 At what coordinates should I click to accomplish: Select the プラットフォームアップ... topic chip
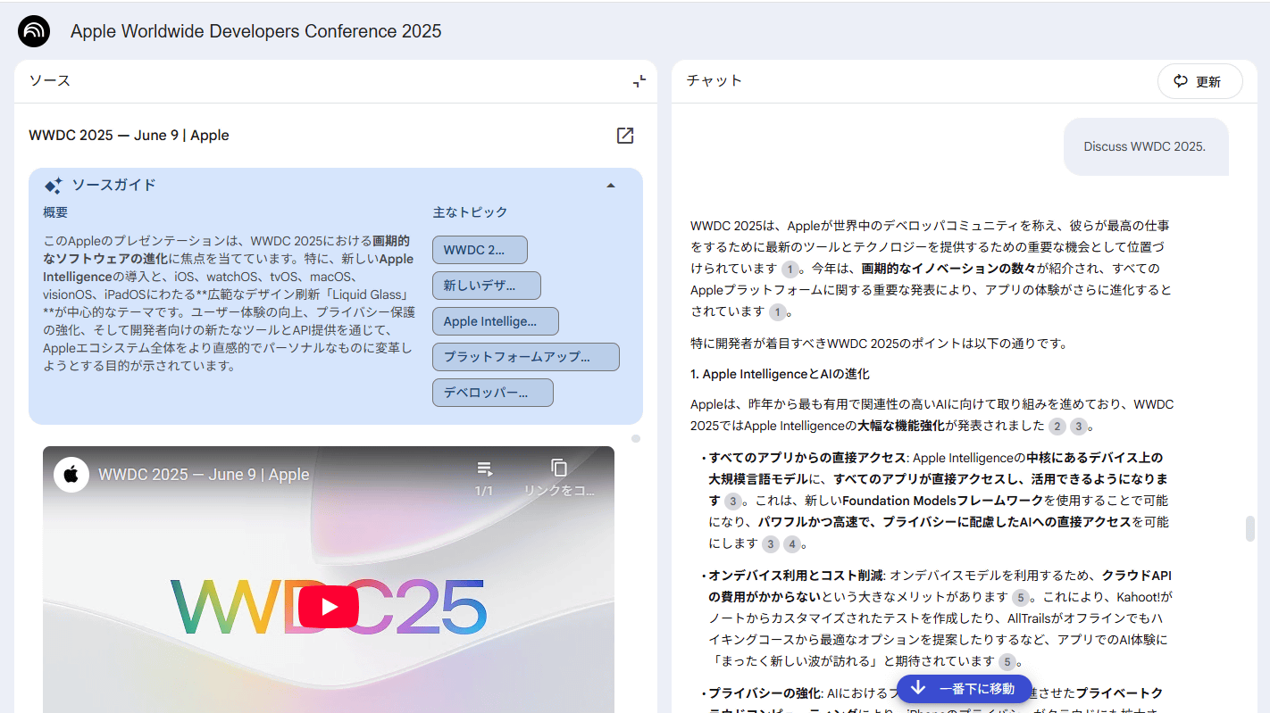coord(526,357)
